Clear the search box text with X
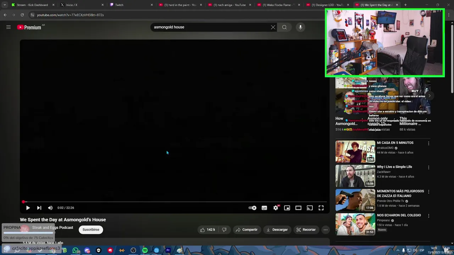The width and height of the screenshot is (454, 255). coord(273,27)
